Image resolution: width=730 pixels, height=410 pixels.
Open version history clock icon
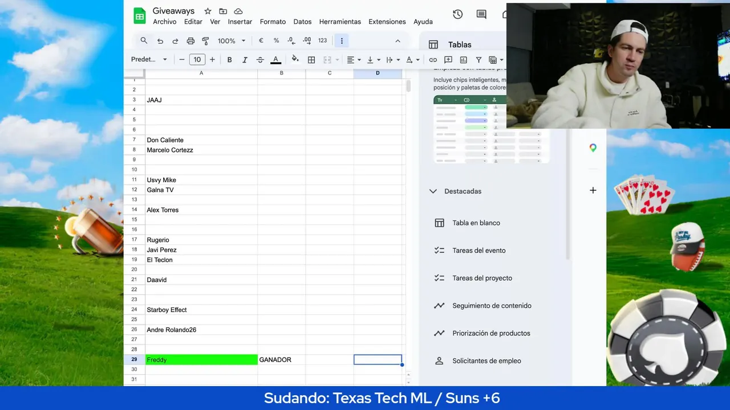pyautogui.click(x=457, y=15)
